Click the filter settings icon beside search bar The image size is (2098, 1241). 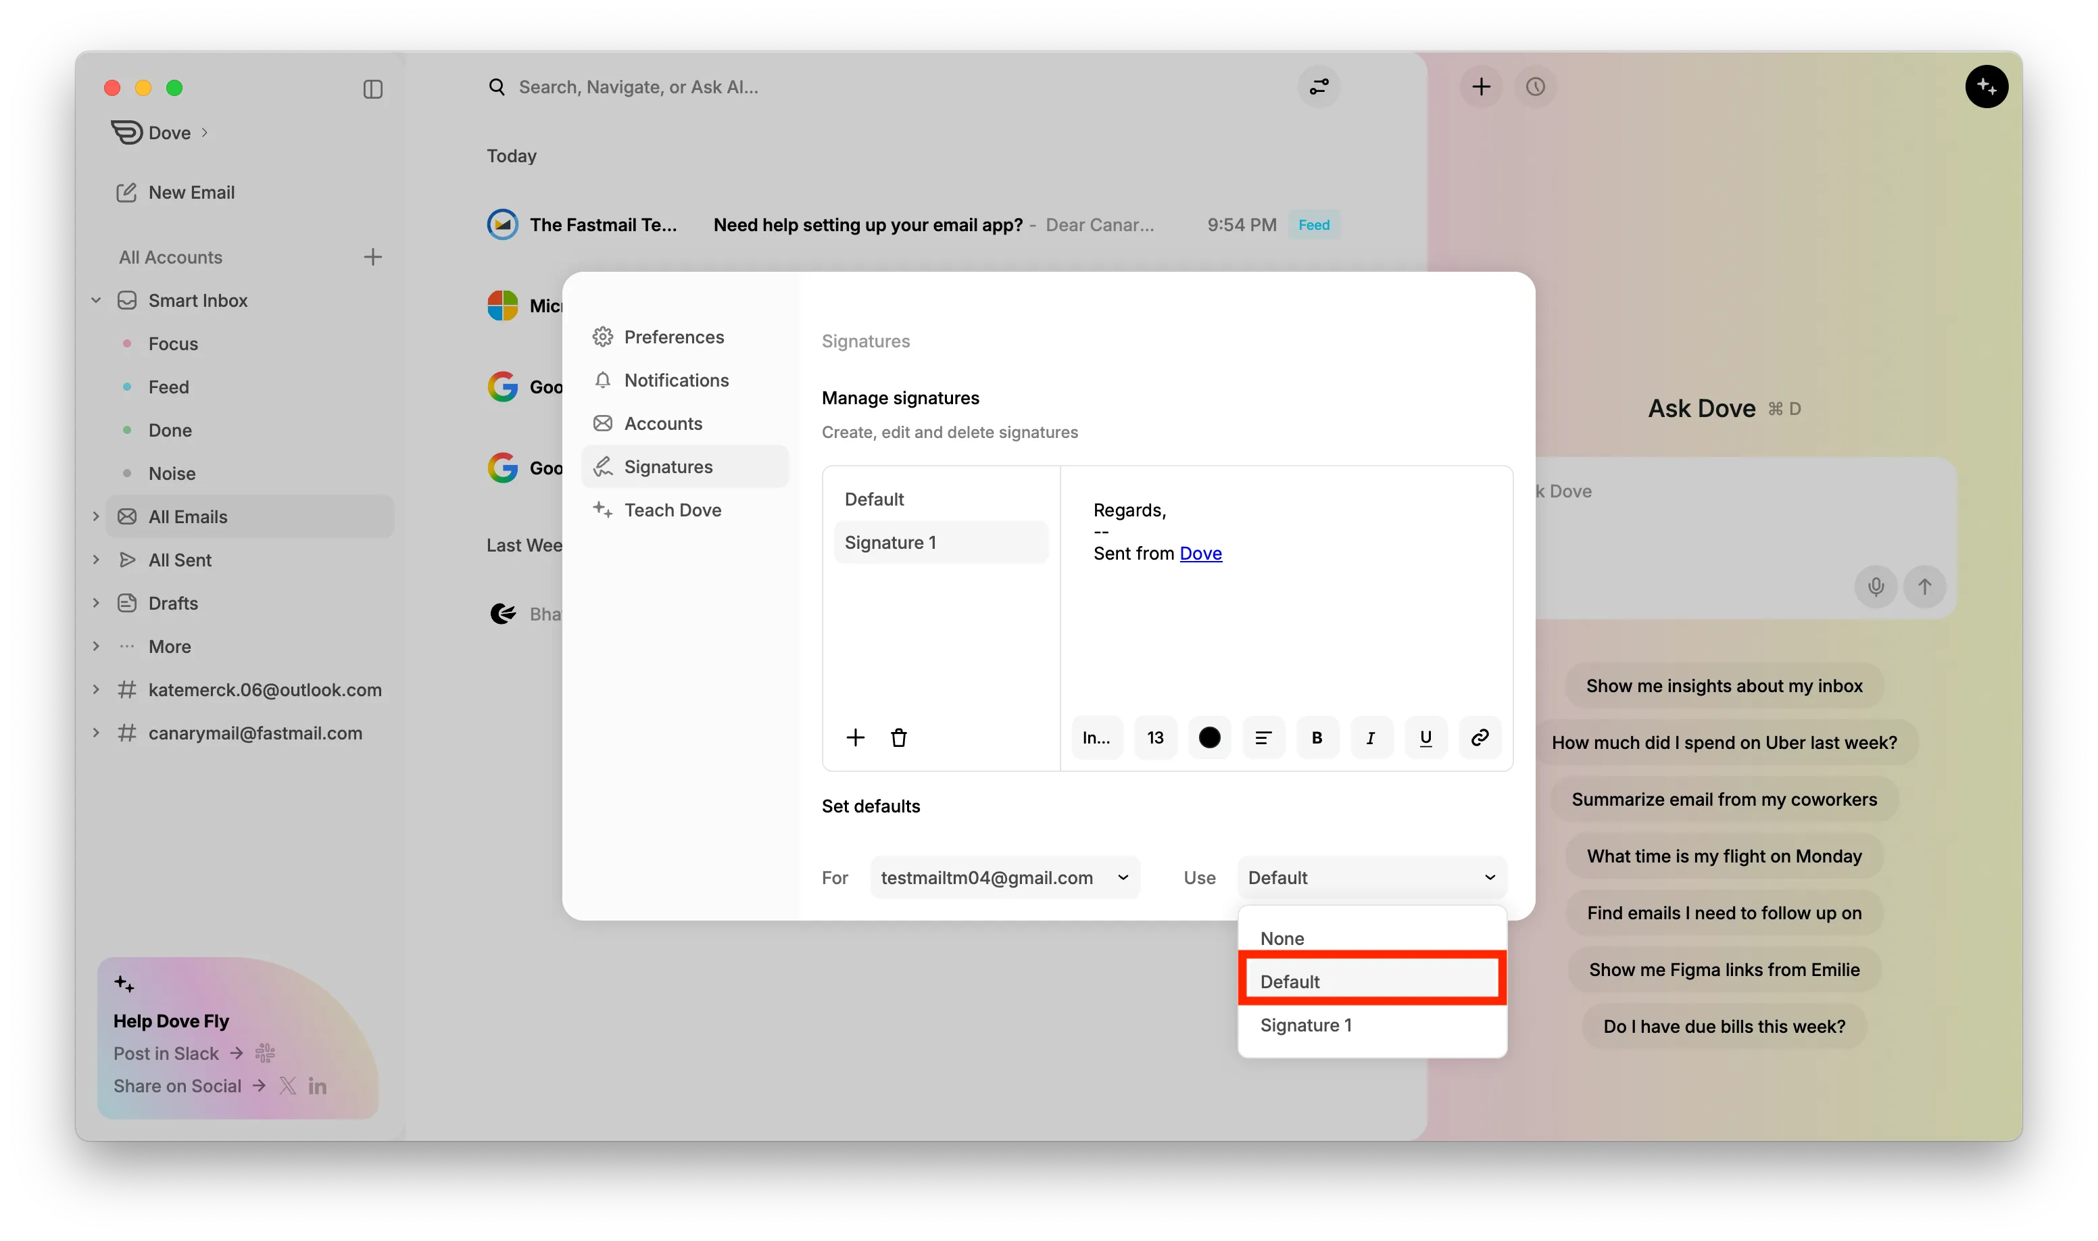tap(1319, 87)
